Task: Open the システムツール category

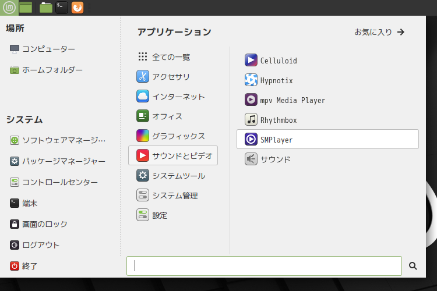Action: (173, 175)
